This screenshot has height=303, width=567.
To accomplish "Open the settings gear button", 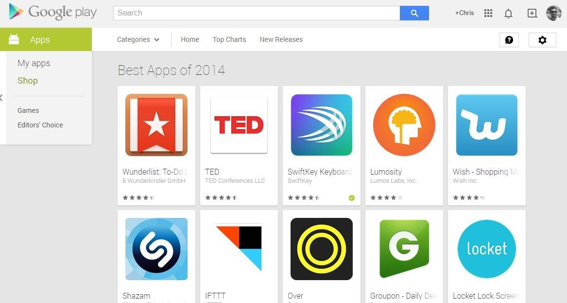I will (x=542, y=40).
